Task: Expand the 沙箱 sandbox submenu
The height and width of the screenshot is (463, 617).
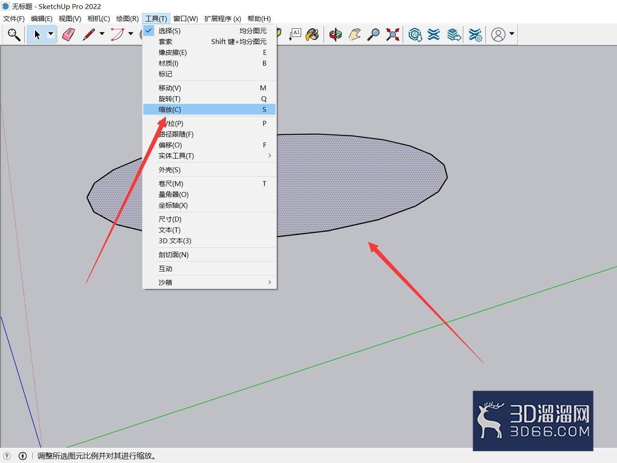Action: (209, 282)
